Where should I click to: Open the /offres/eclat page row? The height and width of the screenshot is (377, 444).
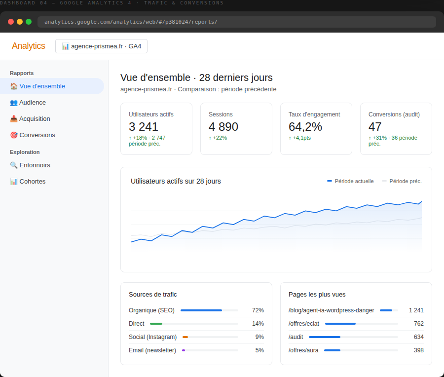[356, 324]
